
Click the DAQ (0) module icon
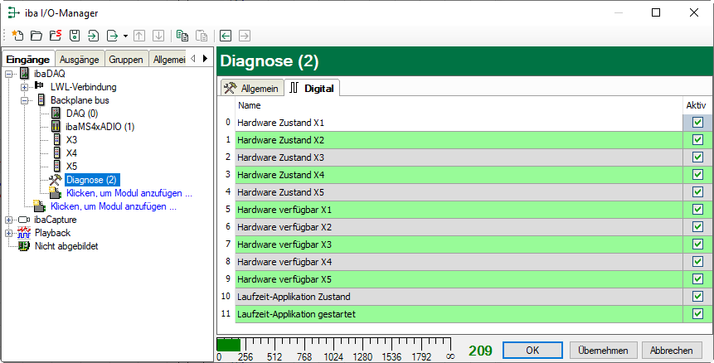pos(56,113)
